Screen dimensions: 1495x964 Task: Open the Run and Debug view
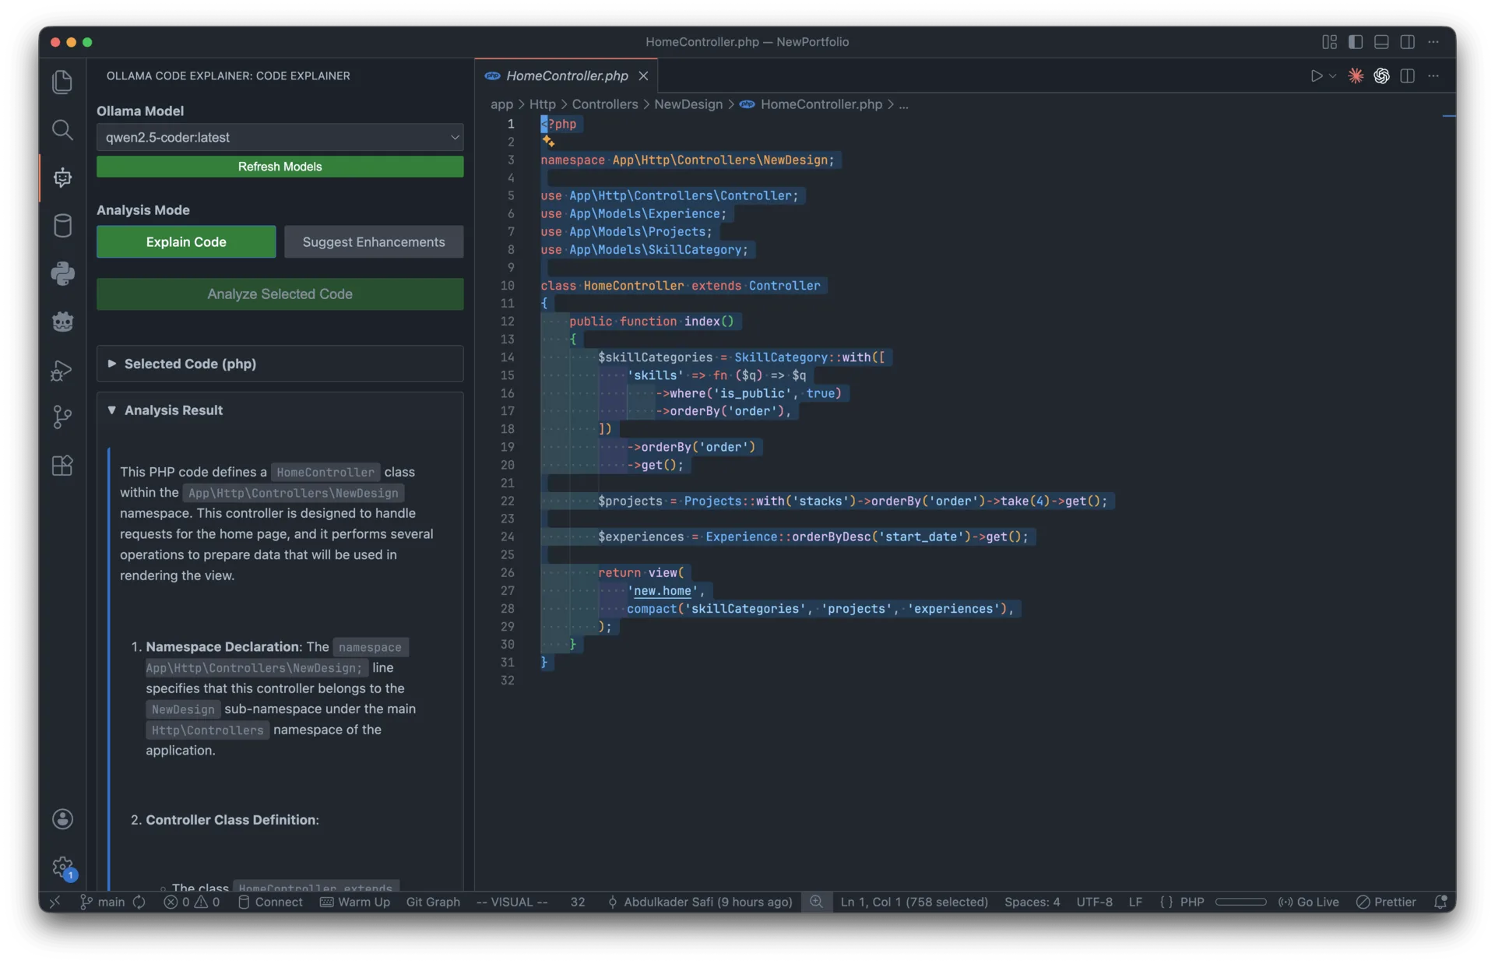pos(62,370)
